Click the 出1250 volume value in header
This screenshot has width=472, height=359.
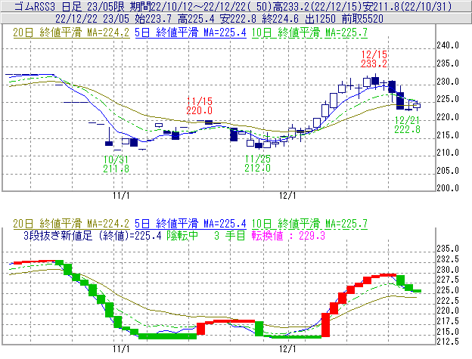click(x=320, y=19)
